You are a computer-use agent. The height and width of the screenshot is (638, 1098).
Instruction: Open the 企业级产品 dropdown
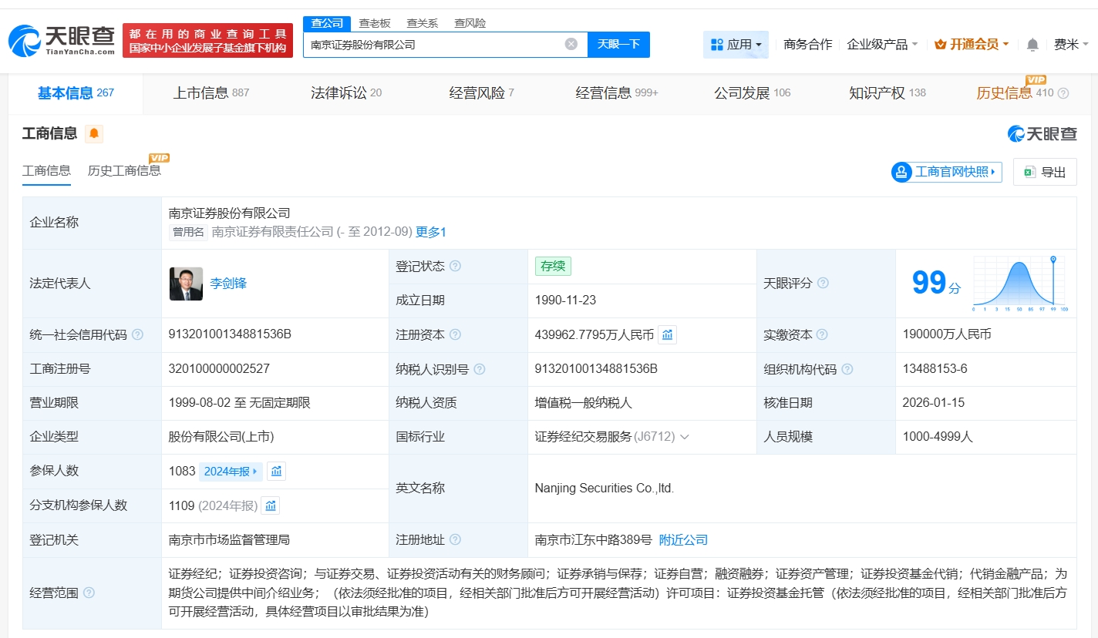click(882, 45)
